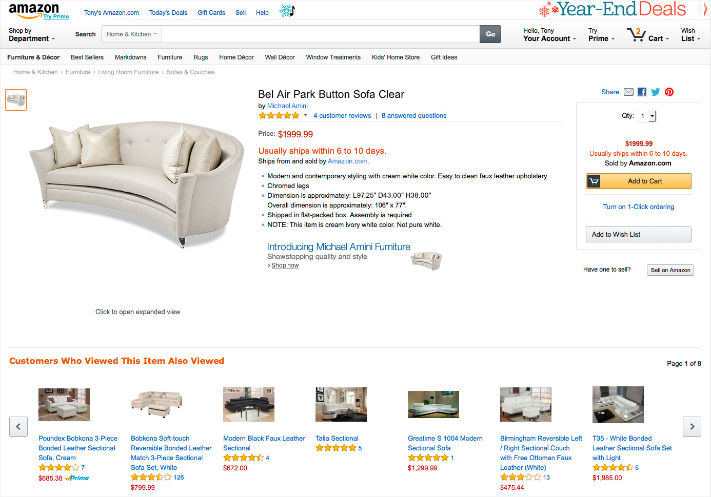Select the sofa thumbnail image

pyautogui.click(x=16, y=100)
